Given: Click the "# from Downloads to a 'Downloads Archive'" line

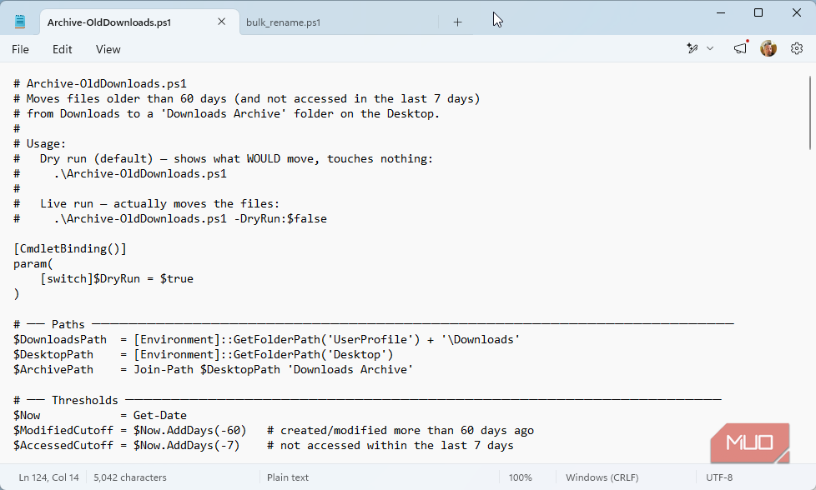Looking at the screenshot, I should point(226,114).
